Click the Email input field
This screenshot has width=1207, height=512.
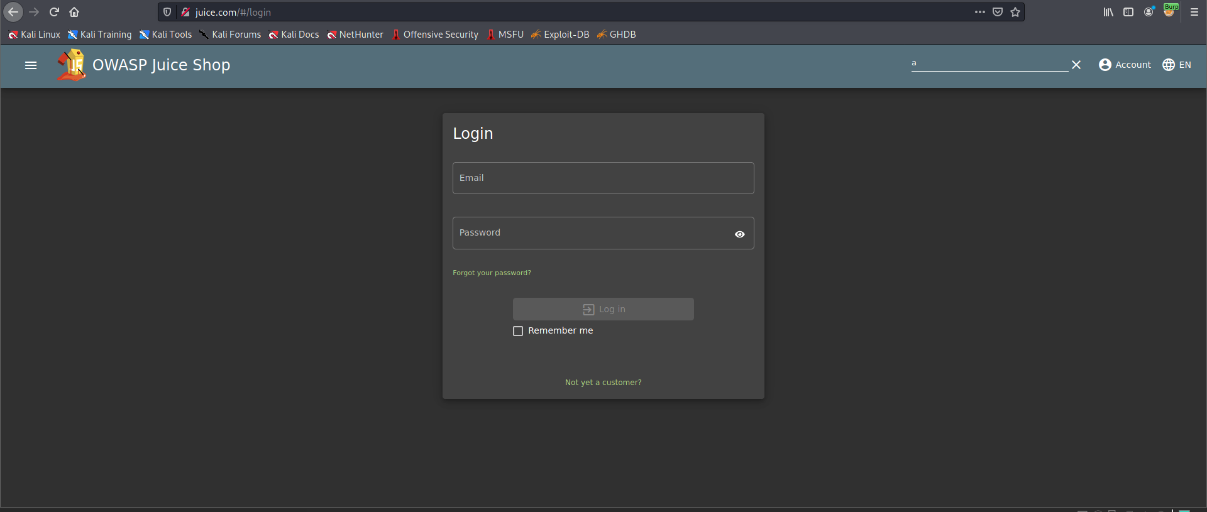click(603, 178)
